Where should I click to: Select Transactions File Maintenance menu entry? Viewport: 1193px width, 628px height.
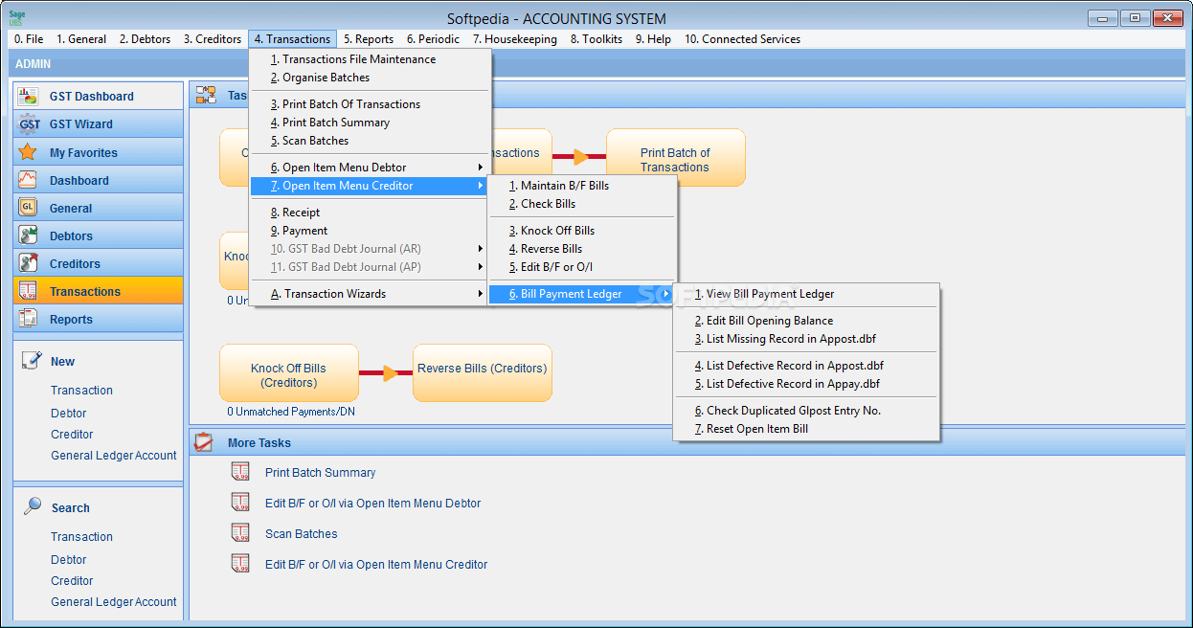[371, 59]
